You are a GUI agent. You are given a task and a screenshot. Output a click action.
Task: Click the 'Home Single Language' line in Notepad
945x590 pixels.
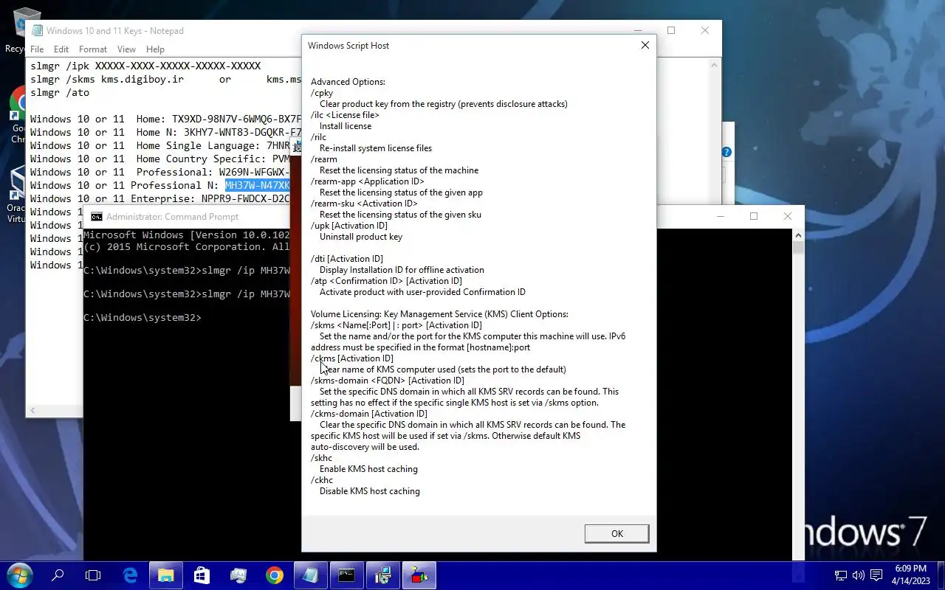tap(160, 145)
